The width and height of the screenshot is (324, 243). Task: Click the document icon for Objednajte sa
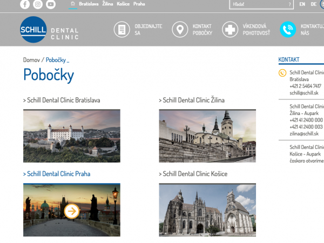(122, 30)
